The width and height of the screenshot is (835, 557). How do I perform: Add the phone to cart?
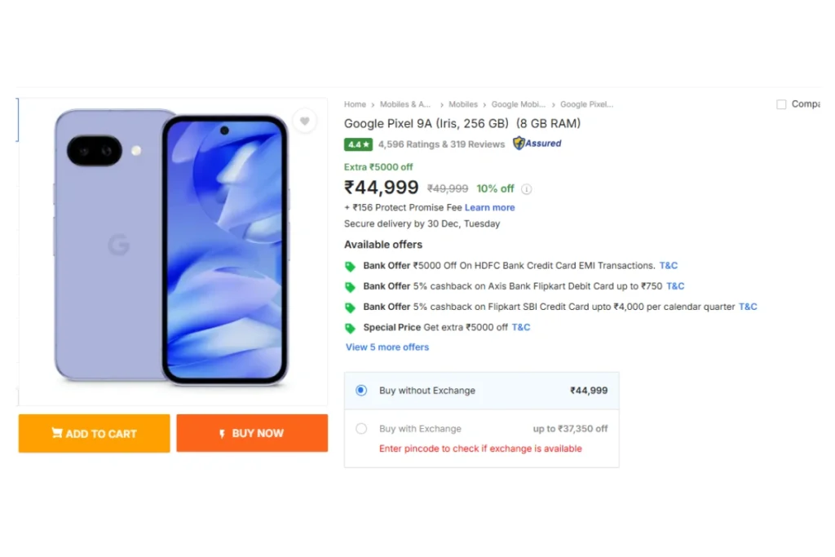95,433
